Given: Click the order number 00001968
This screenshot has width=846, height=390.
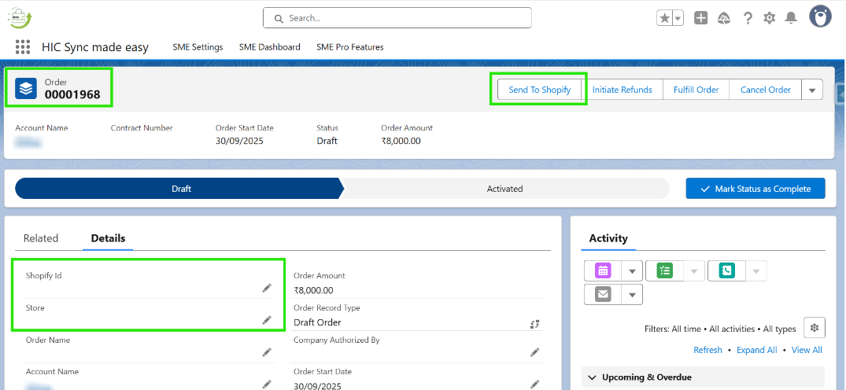Looking at the screenshot, I should pos(72,94).
